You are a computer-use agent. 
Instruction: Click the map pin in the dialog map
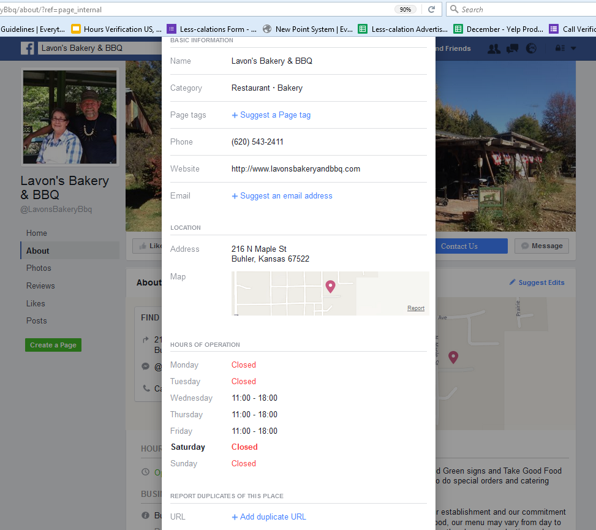pos(330,286)
